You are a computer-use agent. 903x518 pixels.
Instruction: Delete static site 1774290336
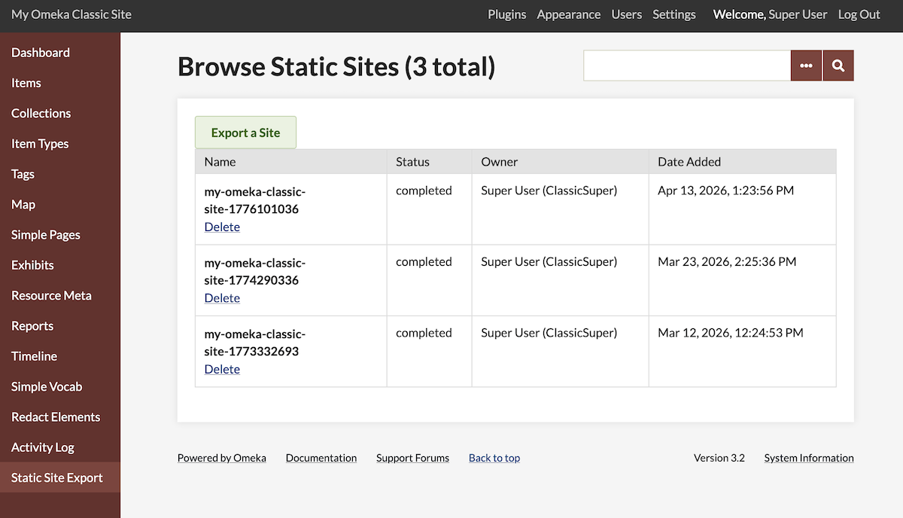(222, 298)
